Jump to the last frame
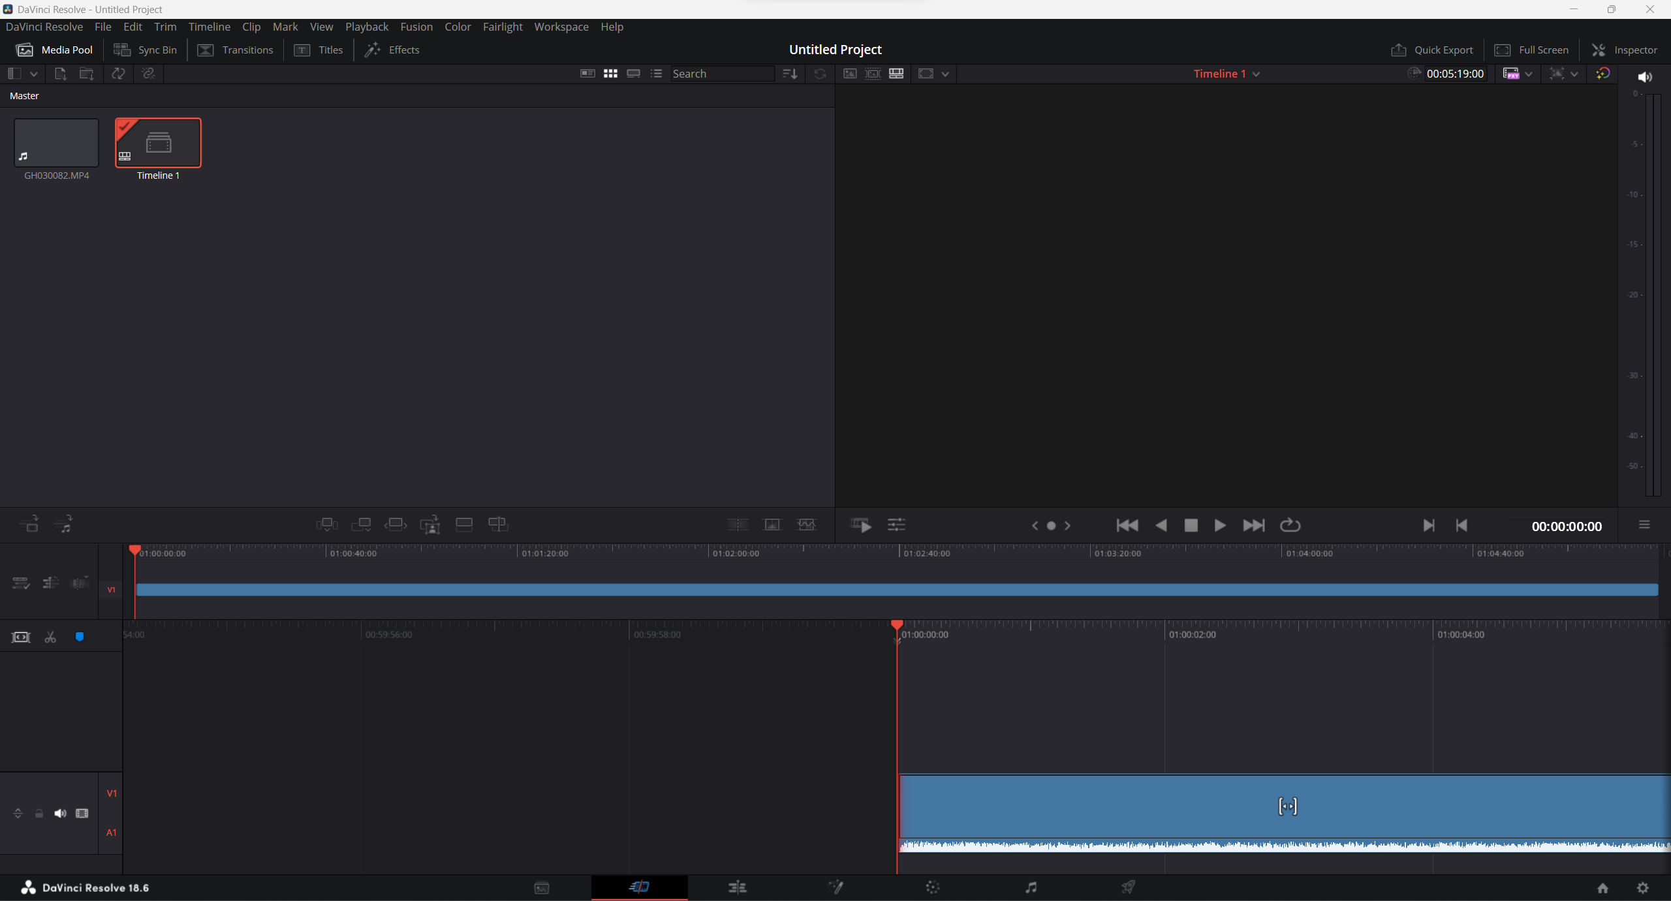The width and height of the screenshot is (1671, 901). click(x=1254, y=525)
